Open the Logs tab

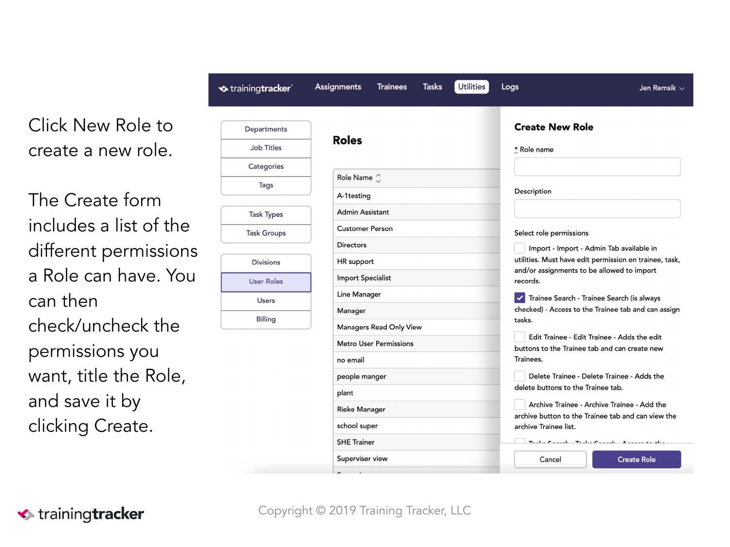[510, 87]
